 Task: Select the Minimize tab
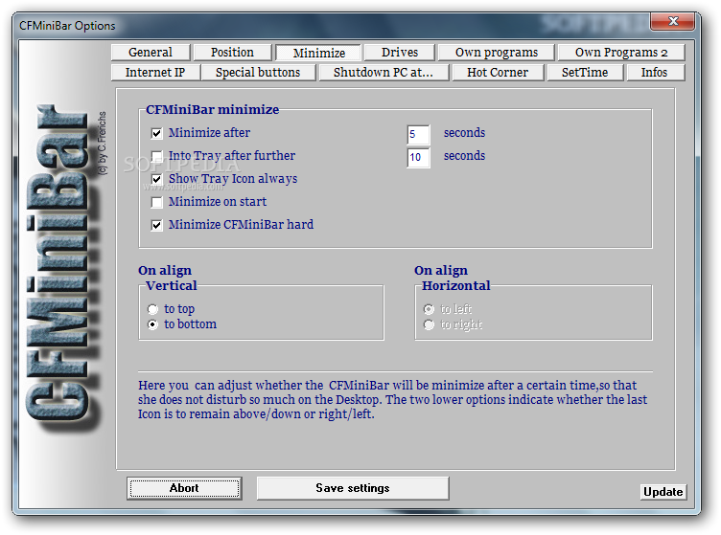318,53
